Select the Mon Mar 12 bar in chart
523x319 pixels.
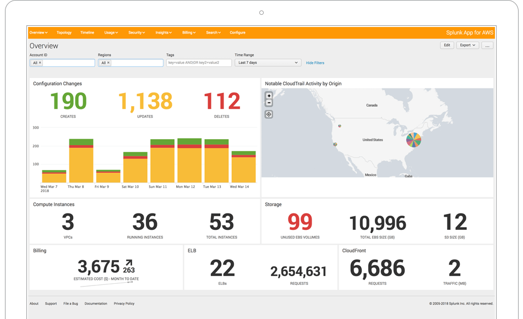(189, 161)
